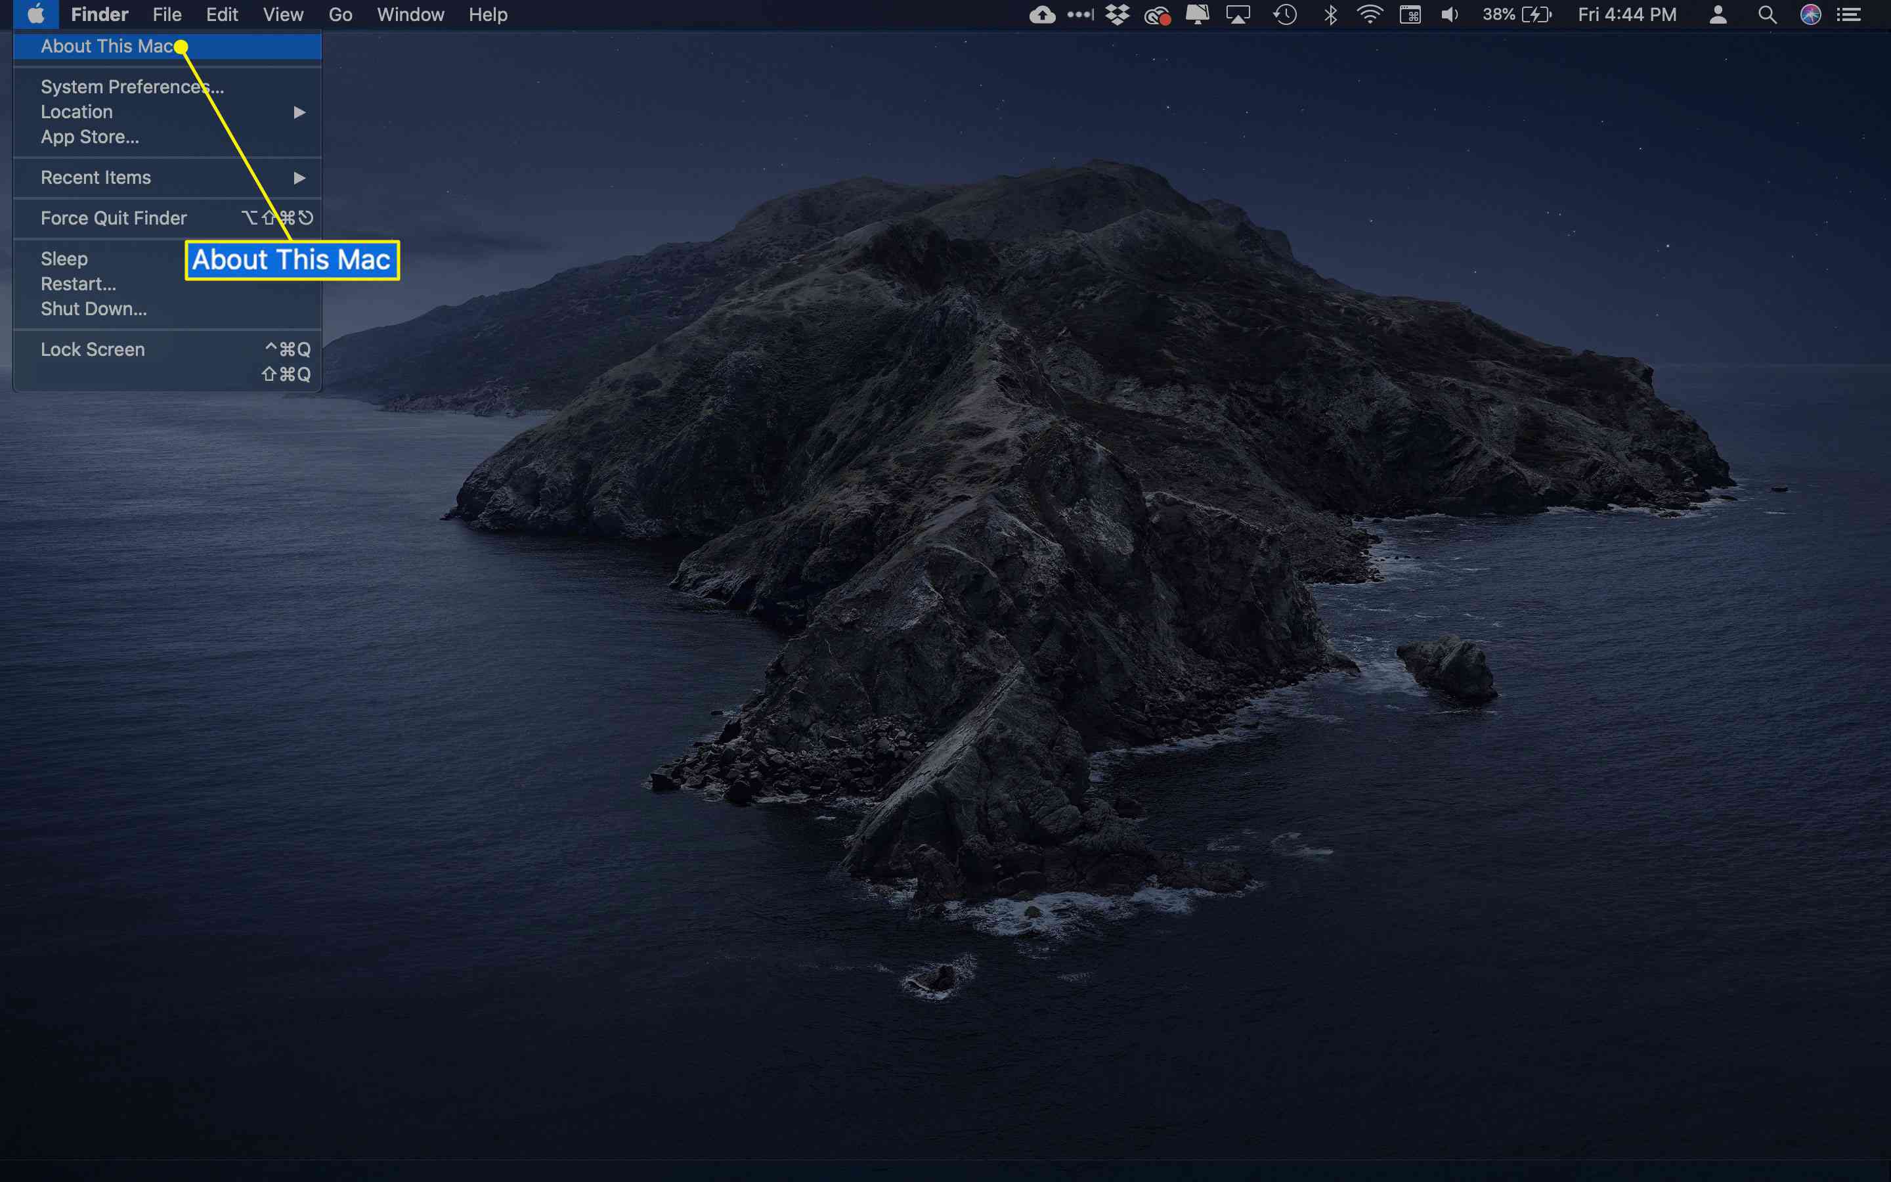1891x1182 pixels.
Task: Choose Lock Screen menu item
Action: [x=167, y=349]
